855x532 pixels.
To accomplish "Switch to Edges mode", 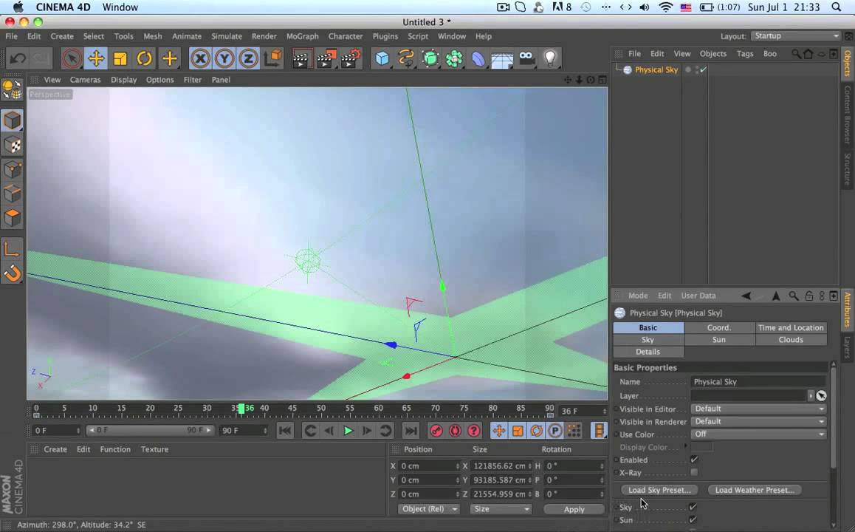I will pyautogui.click(x=13, y=194).
